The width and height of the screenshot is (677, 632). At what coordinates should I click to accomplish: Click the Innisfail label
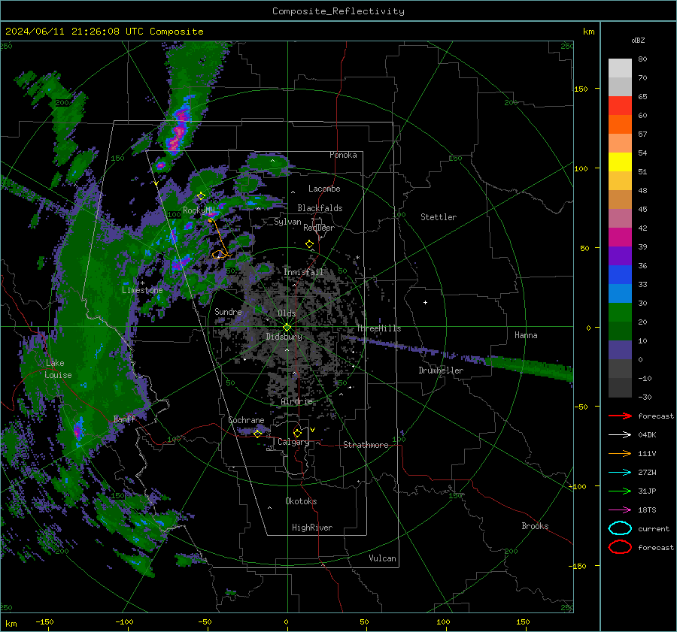pyautogui.click(x=303, y=272)
